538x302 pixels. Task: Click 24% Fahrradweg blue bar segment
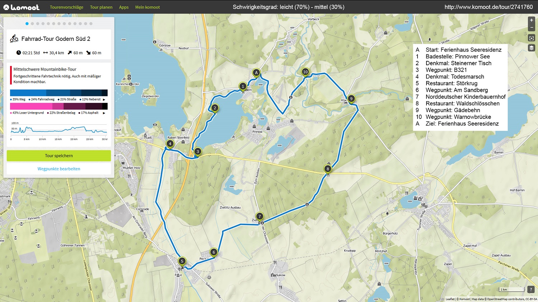tap(58, 92)
